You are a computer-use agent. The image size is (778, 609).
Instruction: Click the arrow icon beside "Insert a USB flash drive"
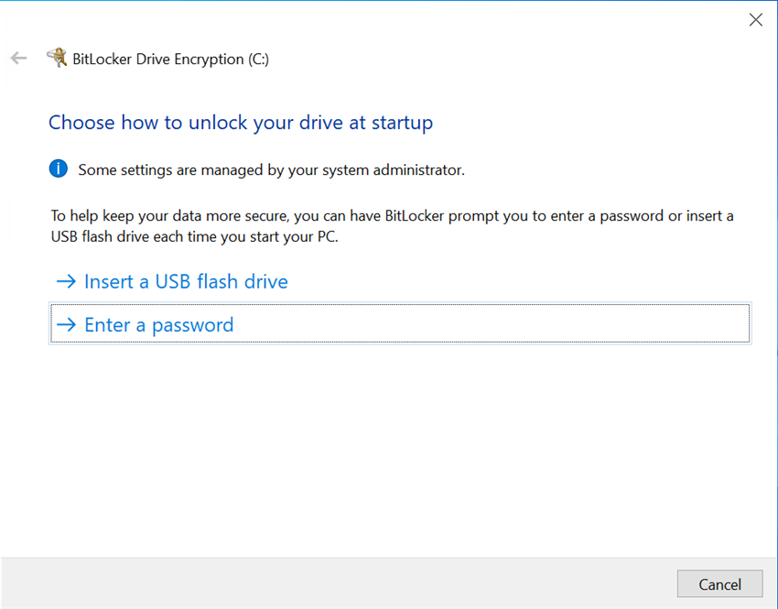pos(67,281)
